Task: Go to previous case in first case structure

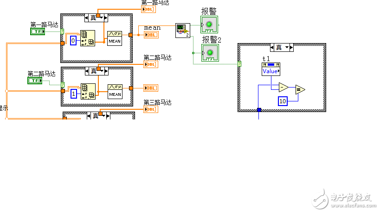Action: click(86, 18)
